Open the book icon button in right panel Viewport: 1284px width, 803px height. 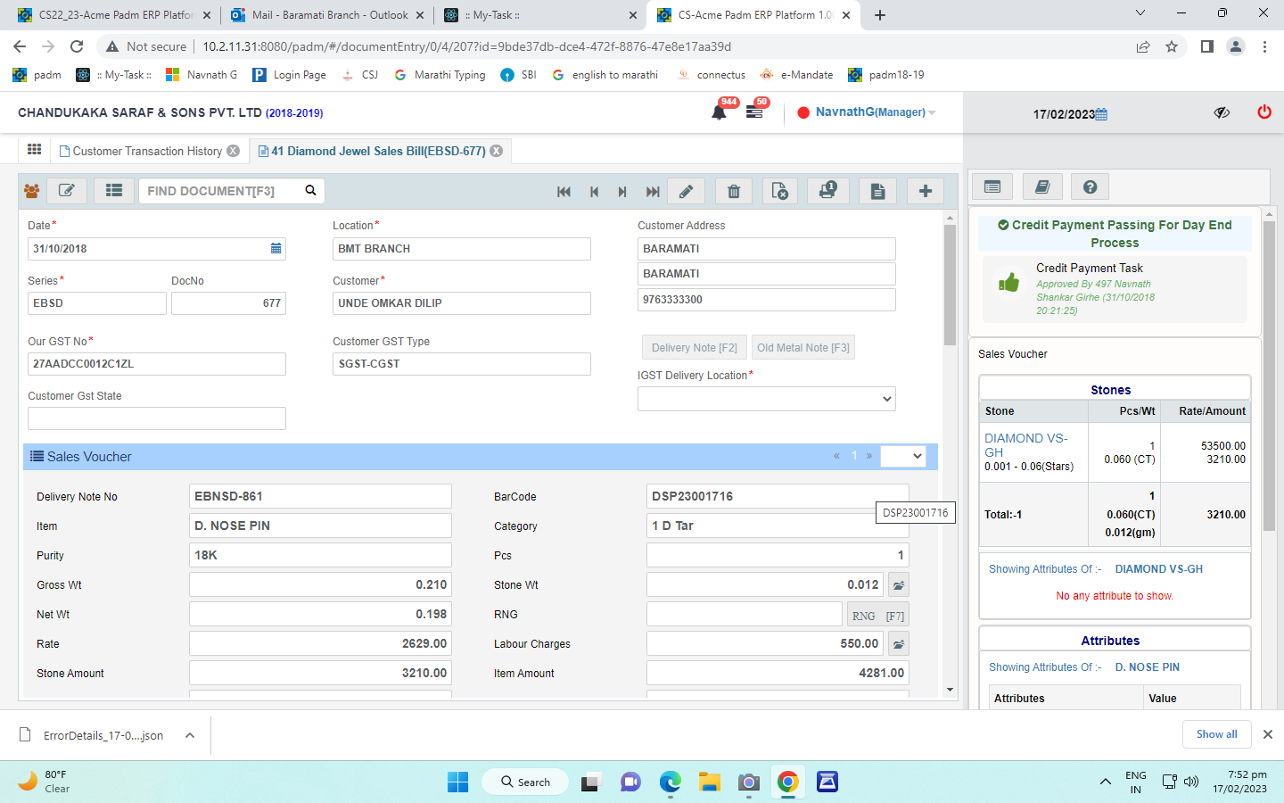click(x=1041, y=186)
